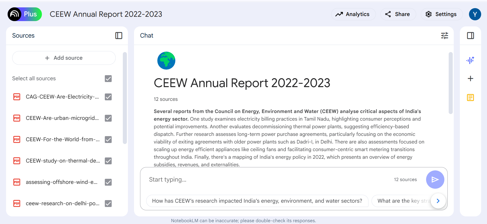
Task: Open the Analytics view
Action: [353, 14]
